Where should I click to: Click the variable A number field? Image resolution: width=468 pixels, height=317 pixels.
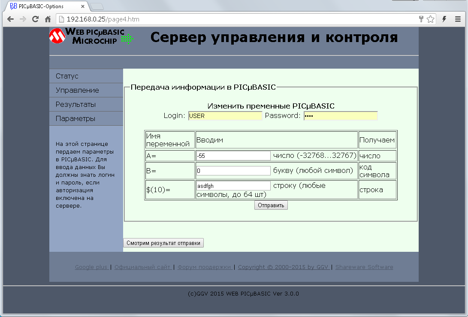click(233, 156)
